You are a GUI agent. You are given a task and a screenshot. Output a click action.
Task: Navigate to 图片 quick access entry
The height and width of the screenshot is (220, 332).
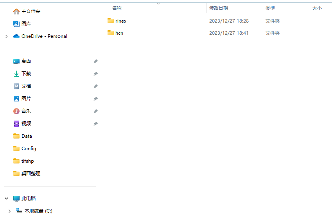(x=26, y=99)
